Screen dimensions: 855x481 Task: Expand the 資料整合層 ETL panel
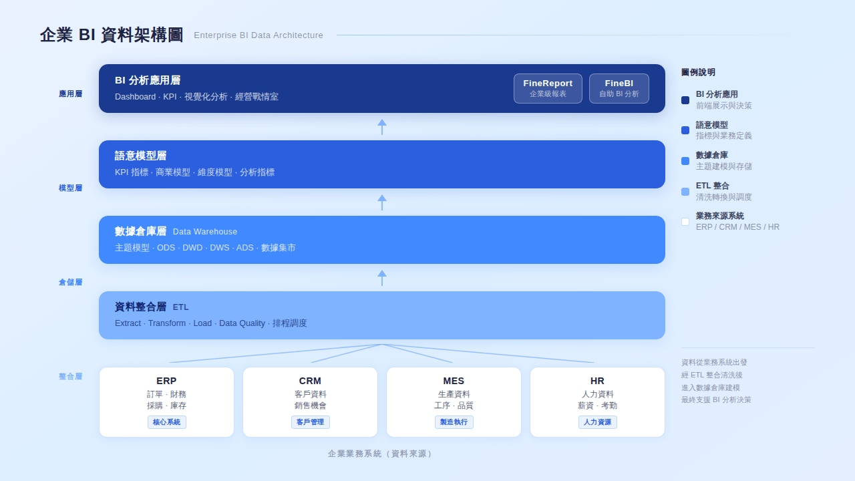382,315
